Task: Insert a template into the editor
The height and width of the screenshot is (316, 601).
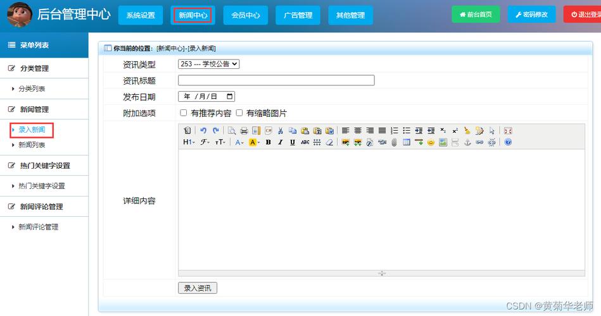Action: [x=256, y=130]
